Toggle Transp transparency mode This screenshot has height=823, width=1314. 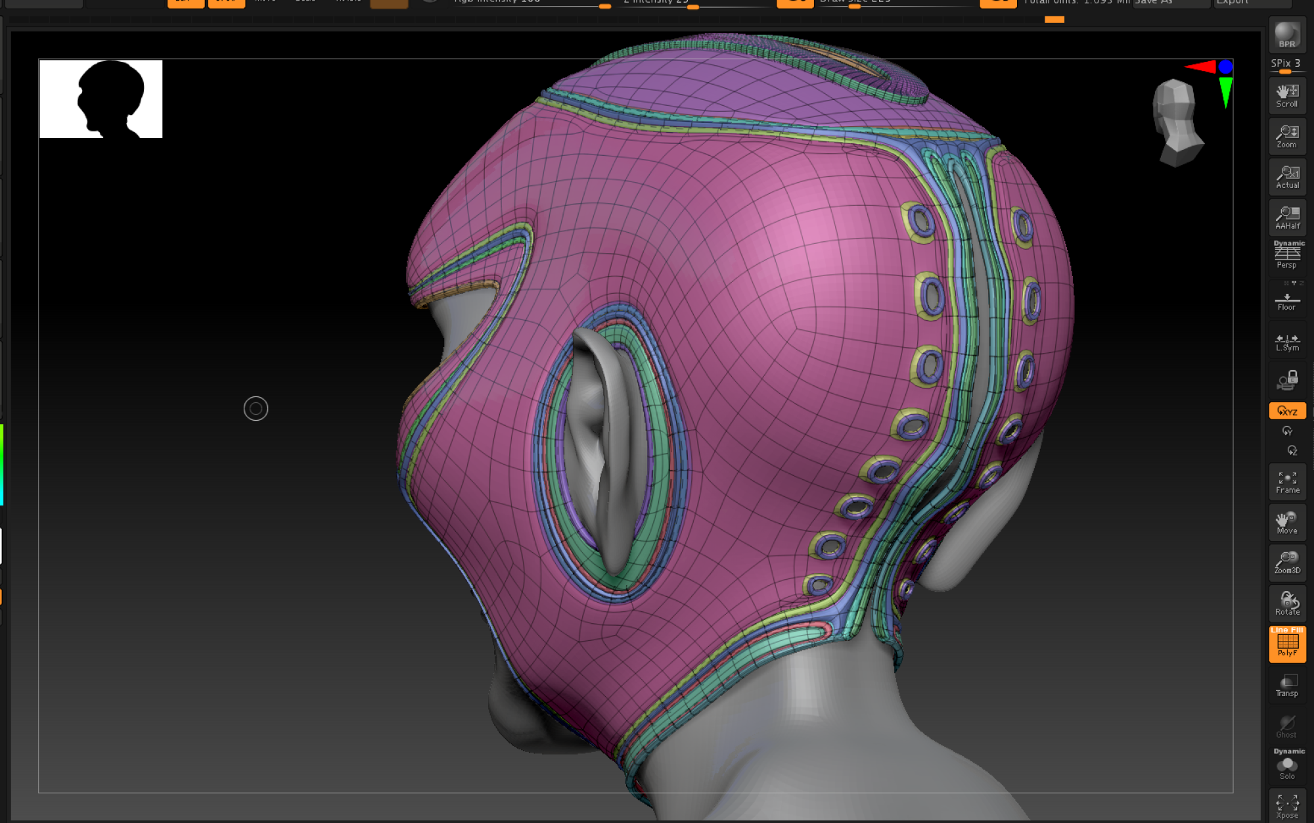(1287, 686)
